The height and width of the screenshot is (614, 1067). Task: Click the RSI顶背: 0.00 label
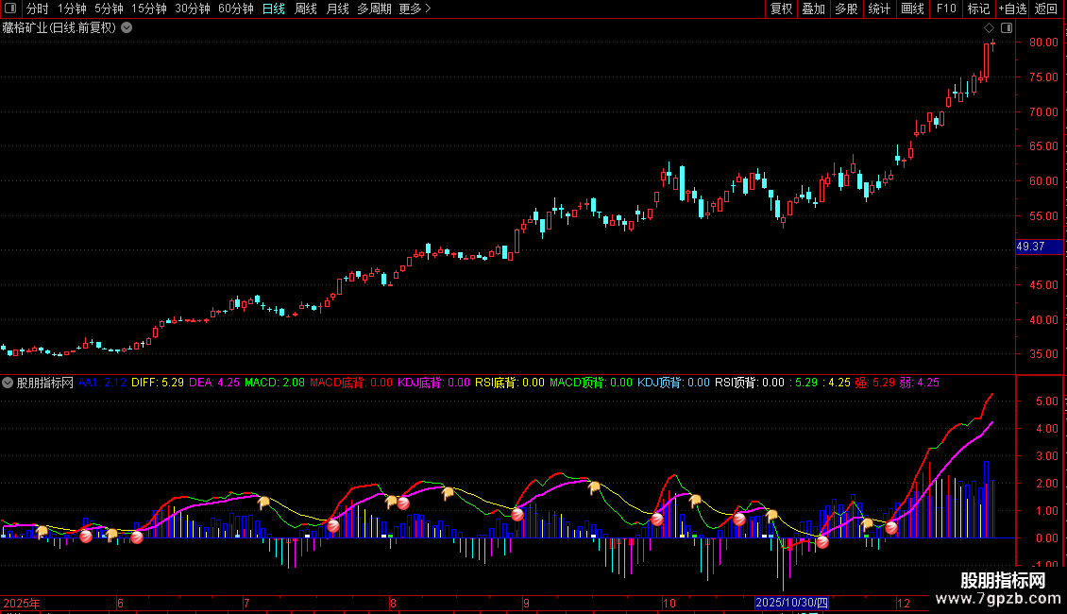coord(749,383)
